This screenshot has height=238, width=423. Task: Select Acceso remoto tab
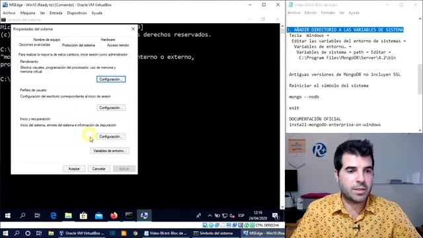point(118,45)
